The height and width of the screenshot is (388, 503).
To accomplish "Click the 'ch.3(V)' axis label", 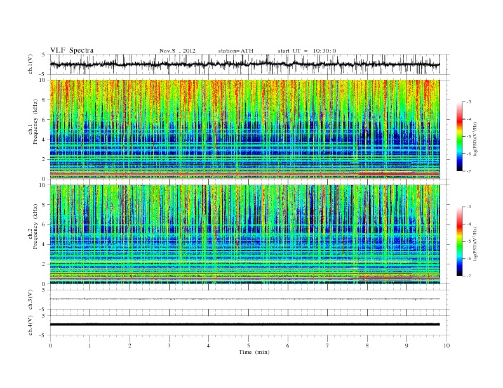I will (30, 300).
